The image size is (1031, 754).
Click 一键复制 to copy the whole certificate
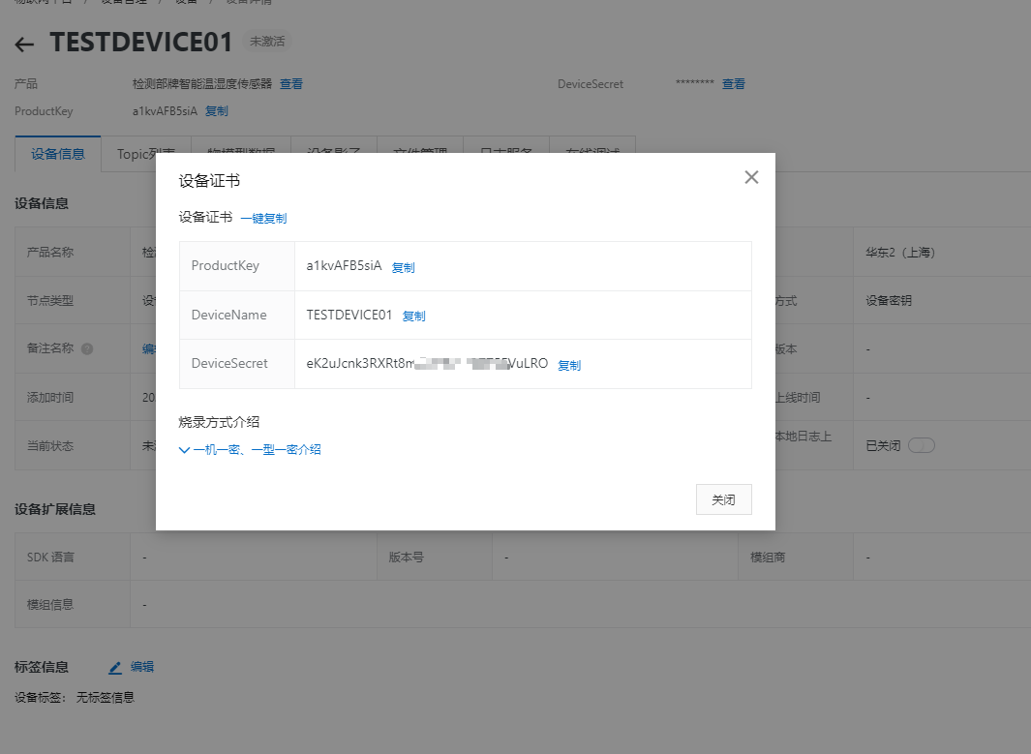coord(263,218)
